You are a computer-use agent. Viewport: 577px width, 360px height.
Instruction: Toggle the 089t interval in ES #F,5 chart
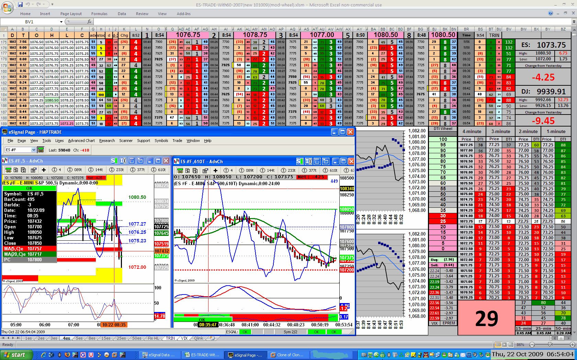(75, 170)
